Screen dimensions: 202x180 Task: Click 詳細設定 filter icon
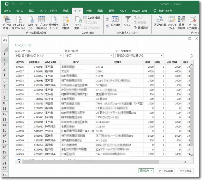point(141,28)
